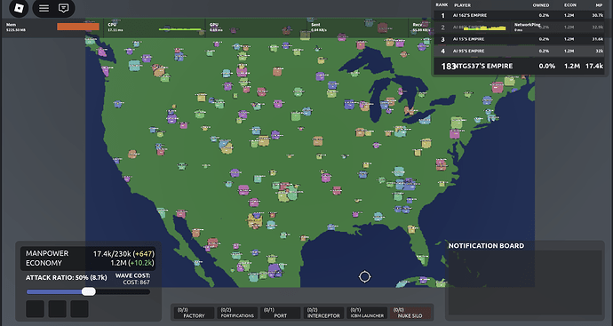Image resolution: width=613 pixels, height=326 pixels.
Task: Select AI 162's Empire leaderboard row
Action: click(x=520, y=15)
